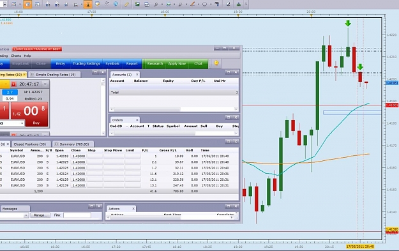Screen dimensions: 399x251
Task: Select the Actions tab
Action: 121,209
